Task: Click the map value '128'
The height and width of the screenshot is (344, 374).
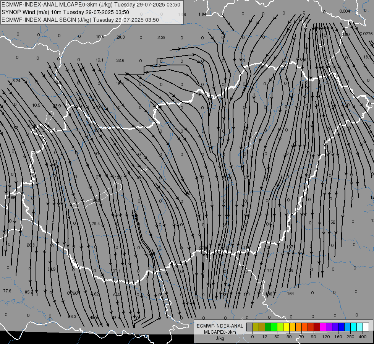Action: [290, 270]
